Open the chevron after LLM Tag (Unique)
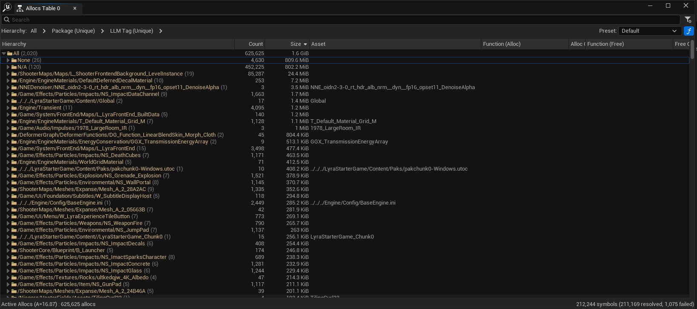The width and height of the screenshot is (697, 309). tap(161, 31)
